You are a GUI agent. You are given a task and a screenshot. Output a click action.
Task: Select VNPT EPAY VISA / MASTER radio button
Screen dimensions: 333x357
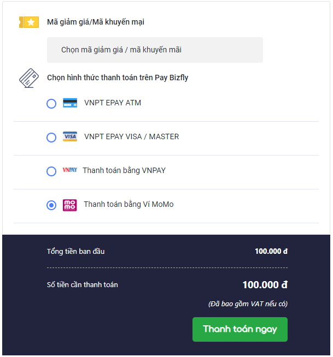(51, 138)
